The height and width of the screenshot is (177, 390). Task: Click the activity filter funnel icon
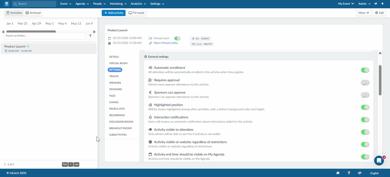pos(90,36)
